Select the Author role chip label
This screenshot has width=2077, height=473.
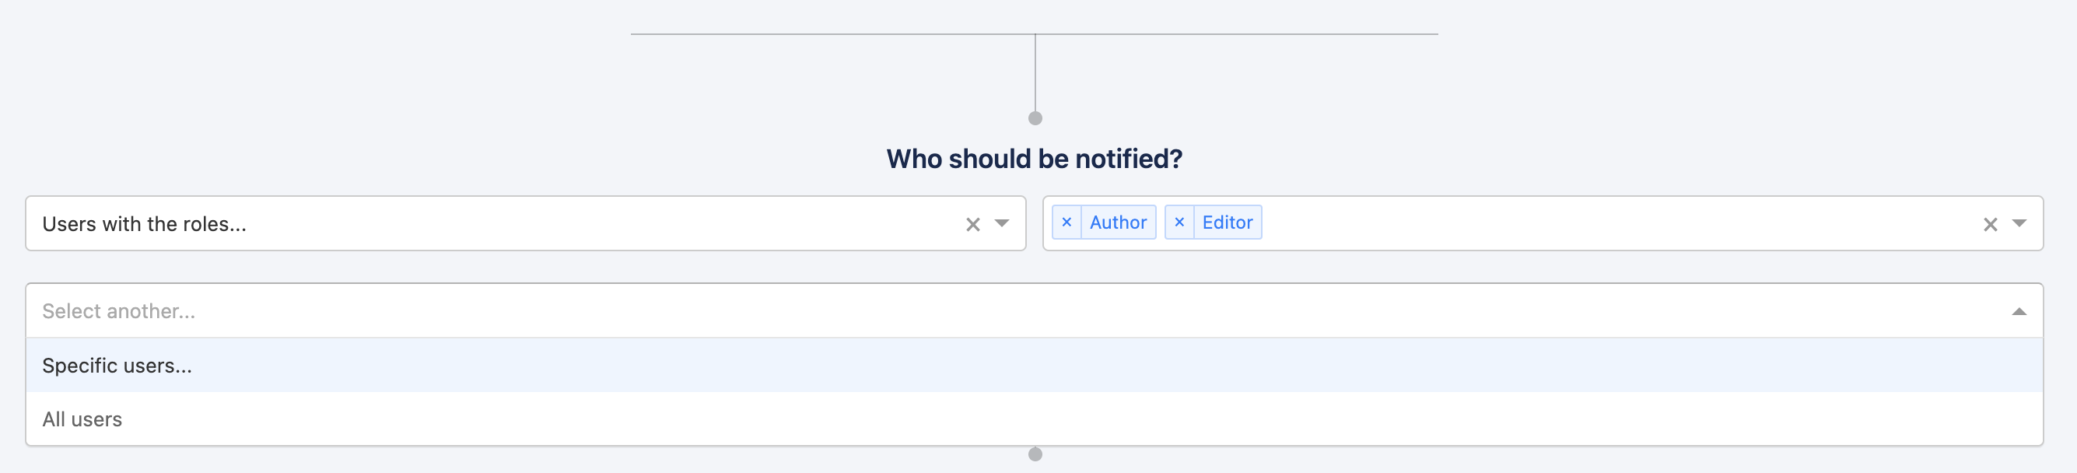pos(1118,222)
